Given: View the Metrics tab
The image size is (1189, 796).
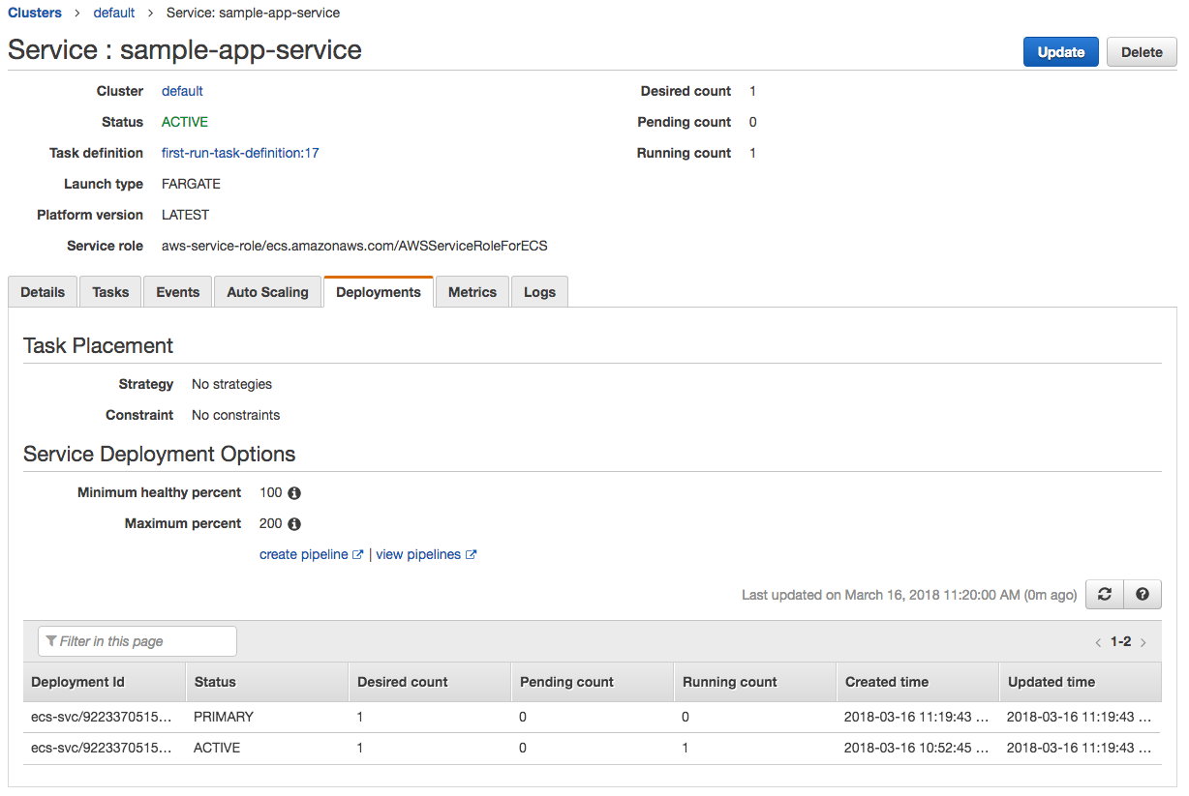Looking at the screenshot, I should pos(473,292).
